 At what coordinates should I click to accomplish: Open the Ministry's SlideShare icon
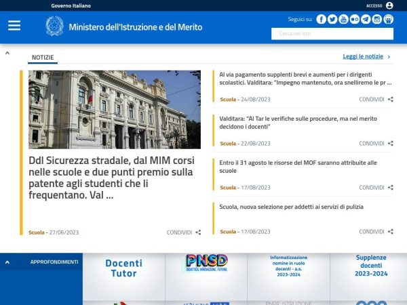[388, 19]
